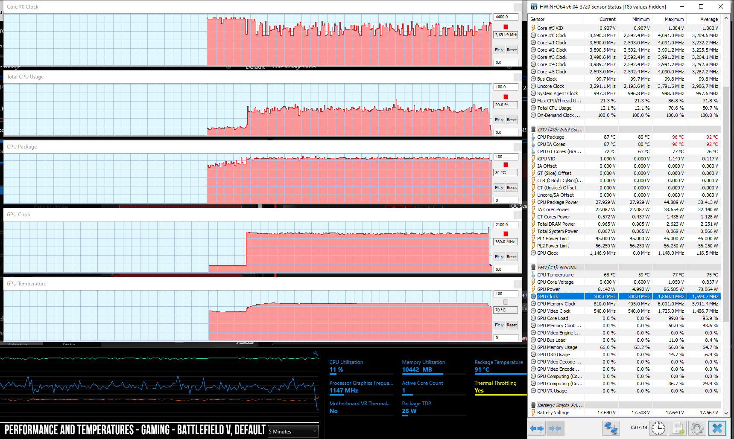Select the PL1 Power Limit row

point(625,238)
